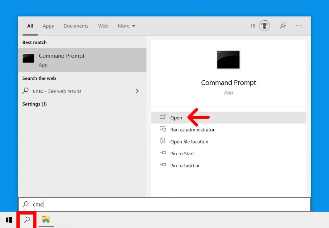Image resolution: width=329 pixels, height=228 pixels.
Task: Click the Open action icon
Action: point(163,117)
